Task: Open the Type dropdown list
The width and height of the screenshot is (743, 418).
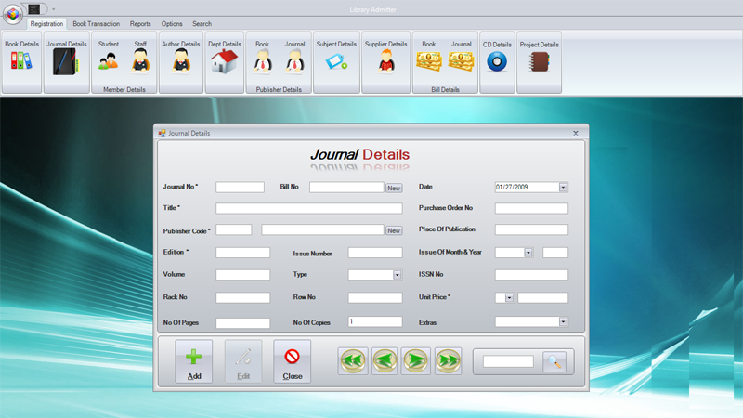Action: click(x=398, y=275)
